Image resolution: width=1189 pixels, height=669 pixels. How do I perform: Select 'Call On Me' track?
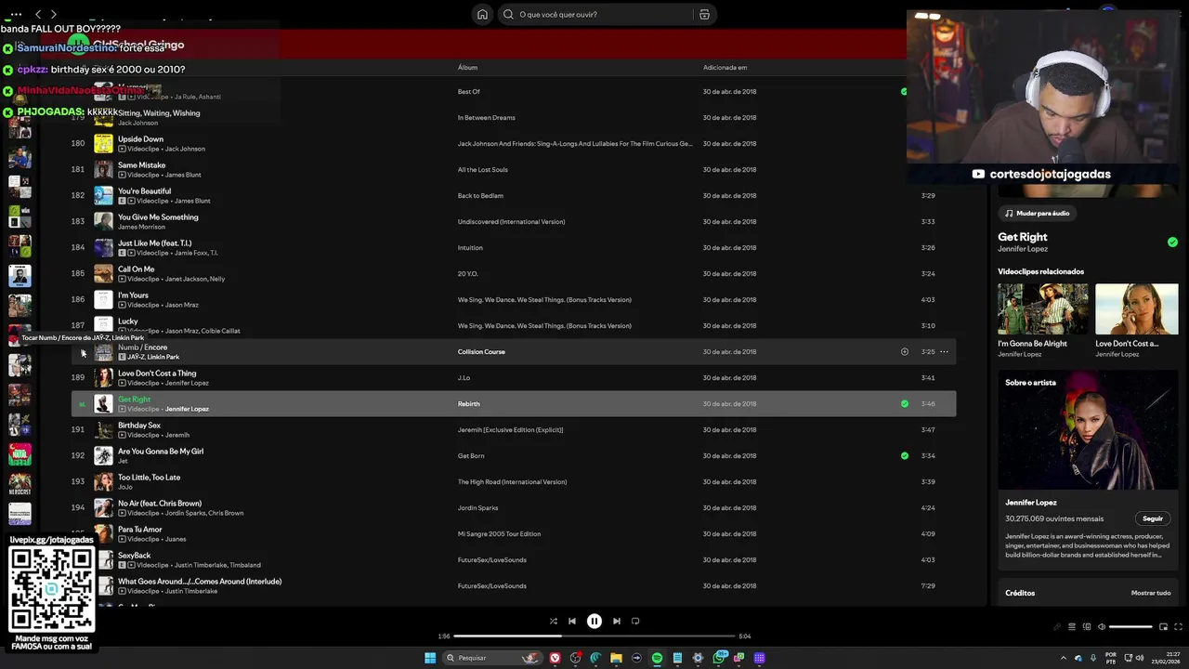136,269
